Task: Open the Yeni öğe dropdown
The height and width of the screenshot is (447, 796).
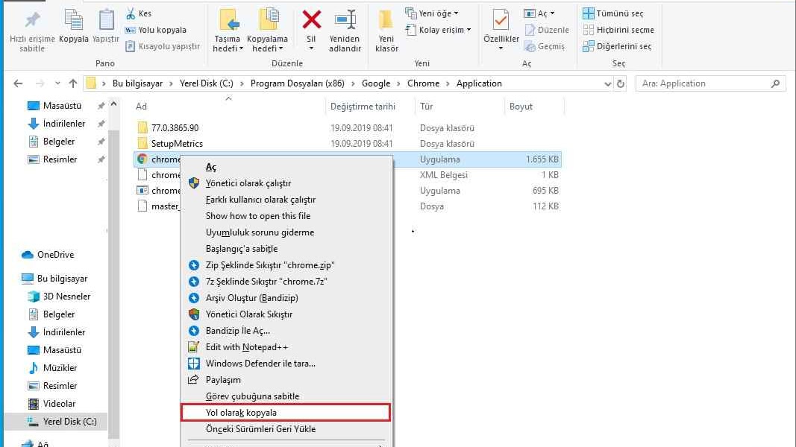Action: pyautogui.click(x=432, y=13)
